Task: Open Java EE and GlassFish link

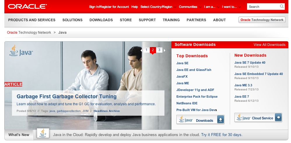Action: [194, 70]
